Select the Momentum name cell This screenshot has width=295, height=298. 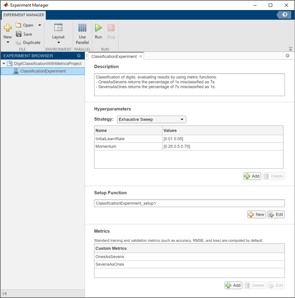click(x=128, y=146)
